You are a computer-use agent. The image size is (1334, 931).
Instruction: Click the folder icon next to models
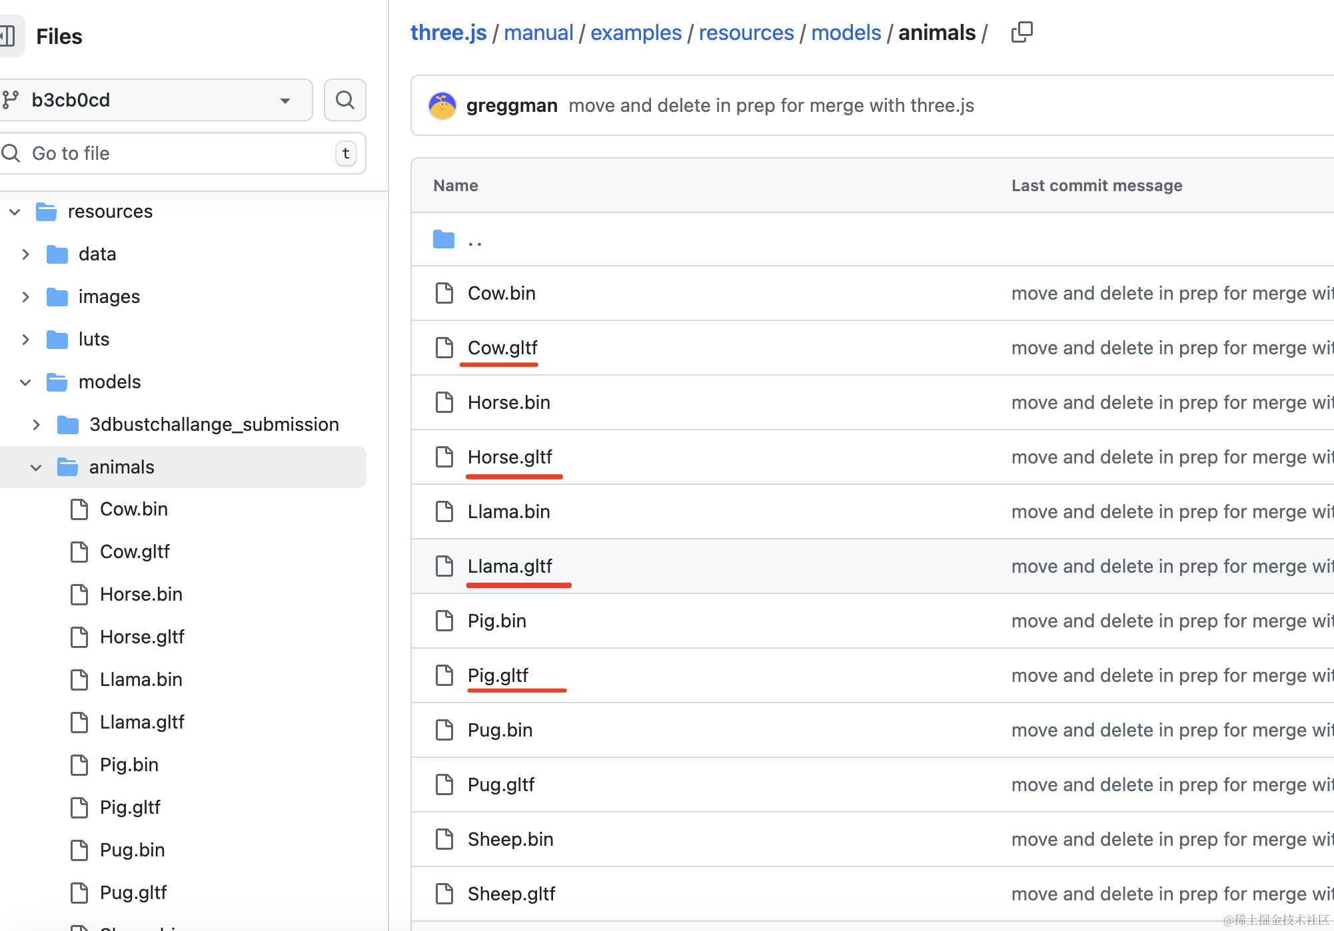[57, 382]
